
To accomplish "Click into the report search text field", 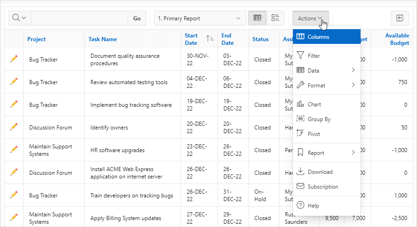I will (x=80, y=18).
